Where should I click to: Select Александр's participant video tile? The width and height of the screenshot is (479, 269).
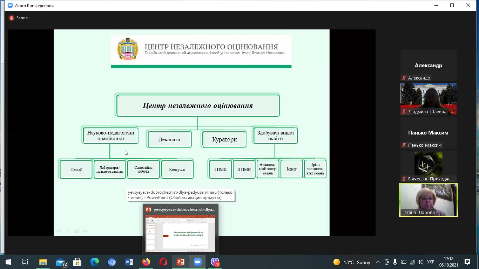(428, 65)
